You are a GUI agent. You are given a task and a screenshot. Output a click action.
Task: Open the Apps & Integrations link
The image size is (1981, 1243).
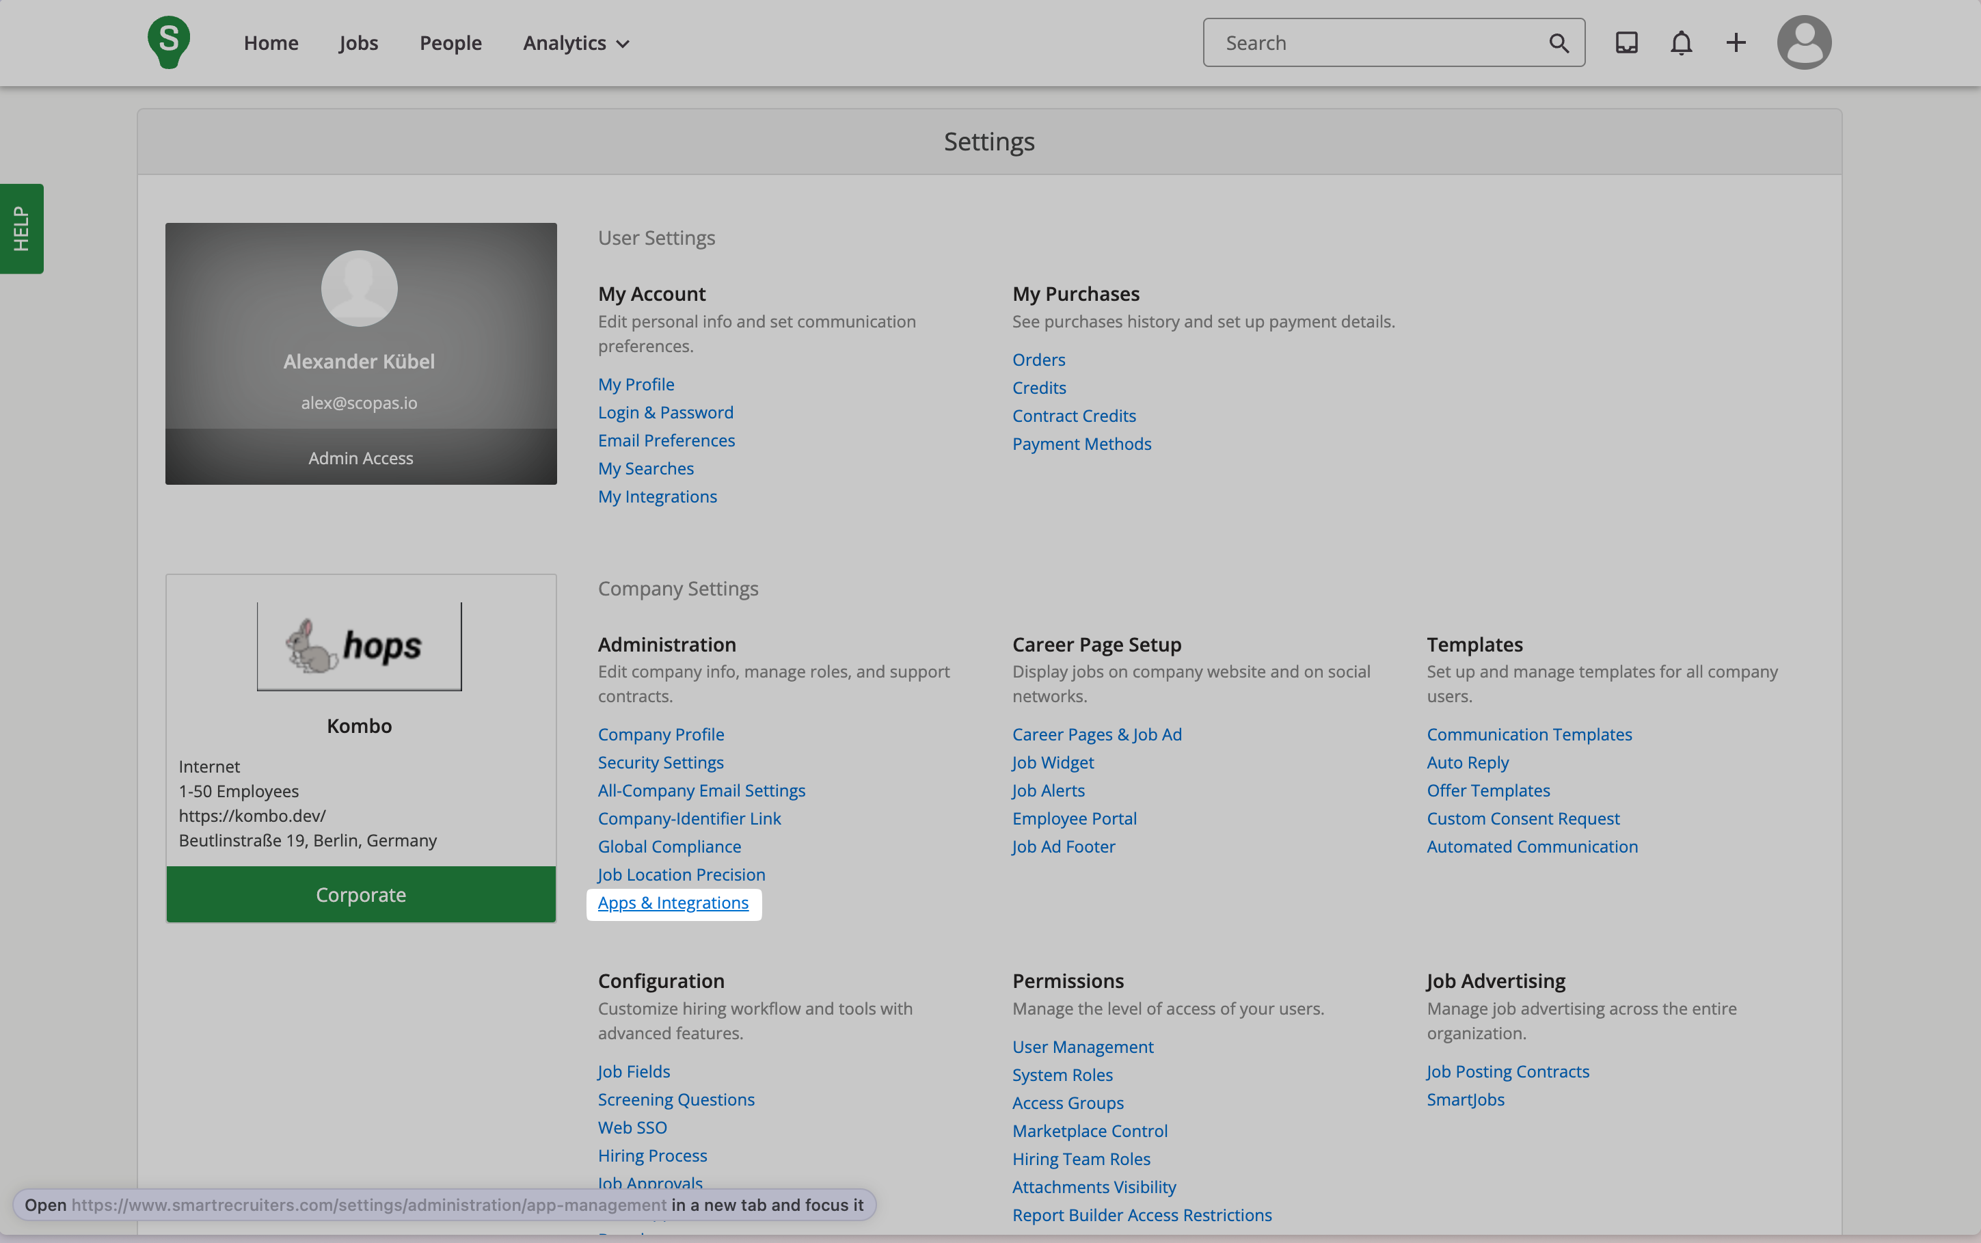click(673, 903)
